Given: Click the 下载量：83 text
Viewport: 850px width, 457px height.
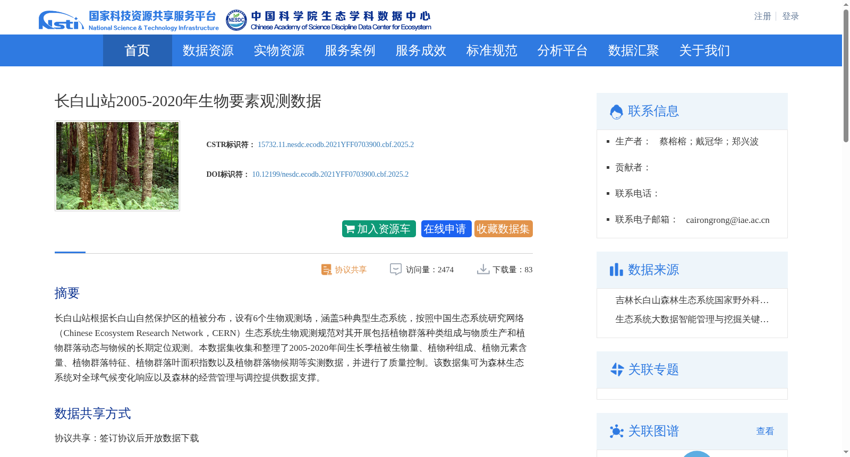Looking at the screenshot, I should 513,270.
